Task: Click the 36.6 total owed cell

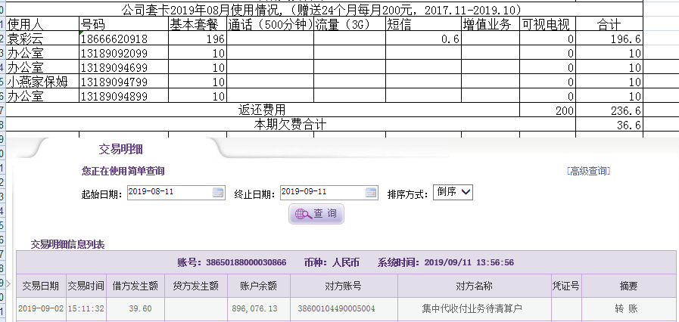Action: click(x=609, y=125)
